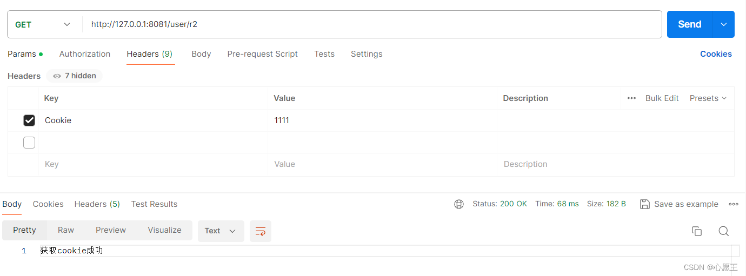Image resolution: width=746 pixels, height=276 pixels.
Task: Check the empty header row checkbox
Action: tap(29, 143)
